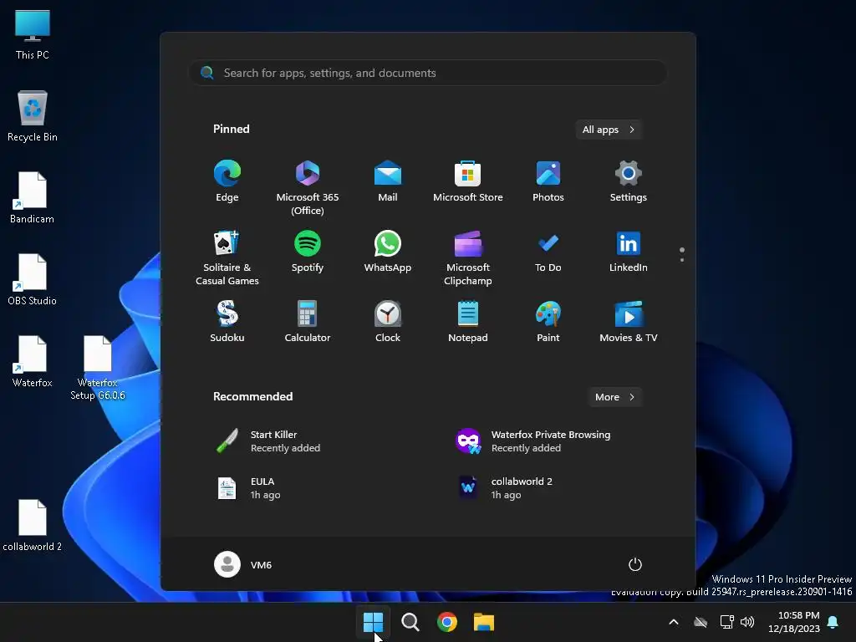Open Microsoft Clipchamp
The width and height of the screenshot is (856, 642).
(468, 257)
